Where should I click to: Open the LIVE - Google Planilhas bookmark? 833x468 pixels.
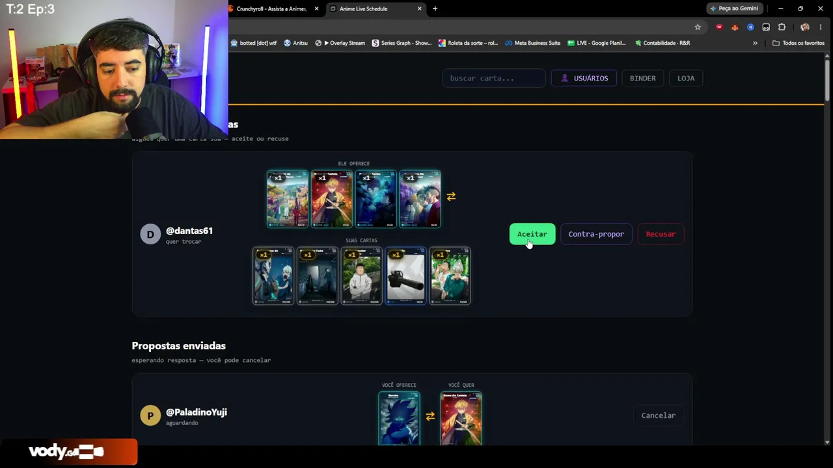click(x=596, y=43)
